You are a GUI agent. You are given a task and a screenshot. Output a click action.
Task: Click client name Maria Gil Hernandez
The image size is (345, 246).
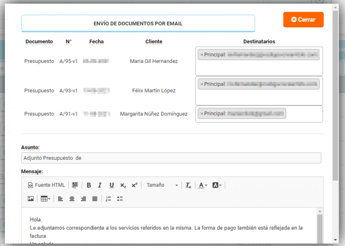(154, 61)
